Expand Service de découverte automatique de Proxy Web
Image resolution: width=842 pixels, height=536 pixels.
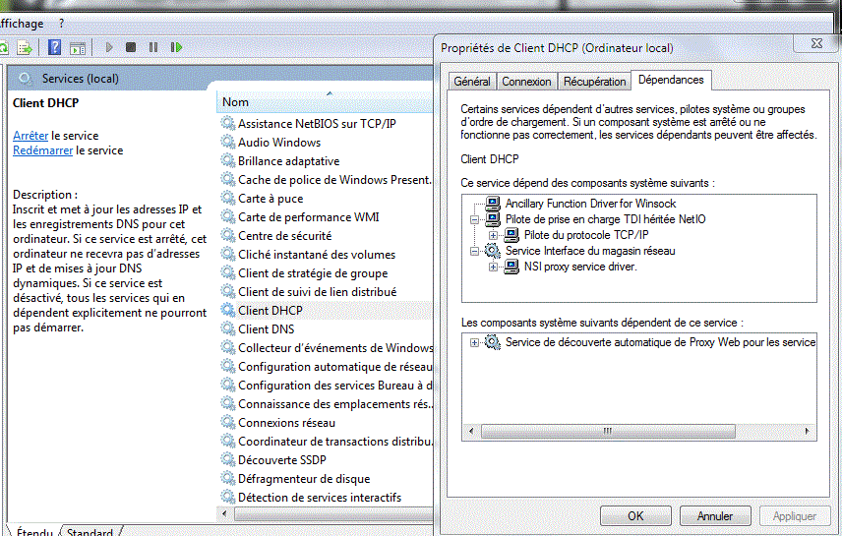point(474,342)
